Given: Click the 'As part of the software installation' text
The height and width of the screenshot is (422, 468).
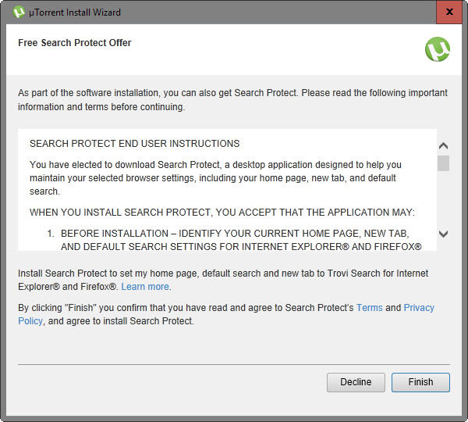Looking at the screenshot, I should 232,99.
